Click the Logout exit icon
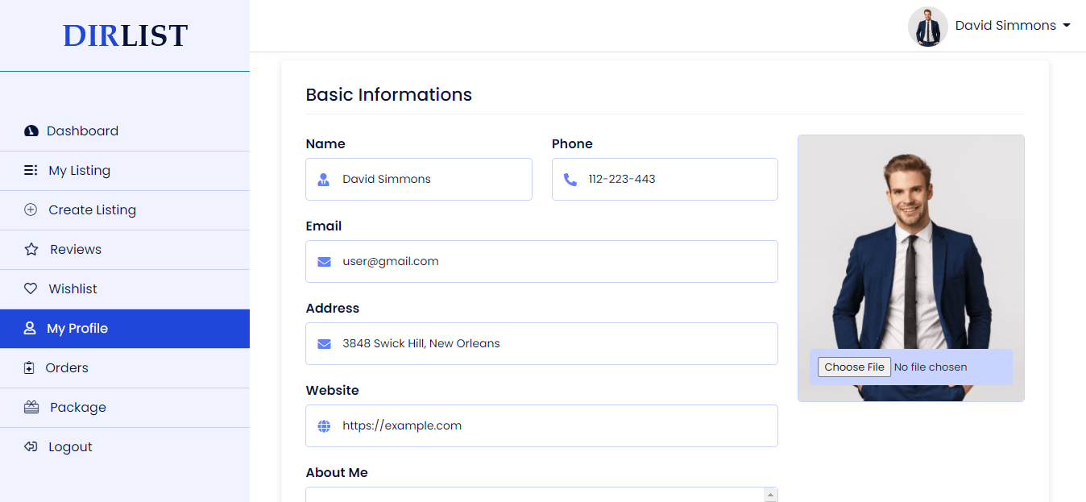The height and width of the screenshot is (502, 1086). [31, 446]
